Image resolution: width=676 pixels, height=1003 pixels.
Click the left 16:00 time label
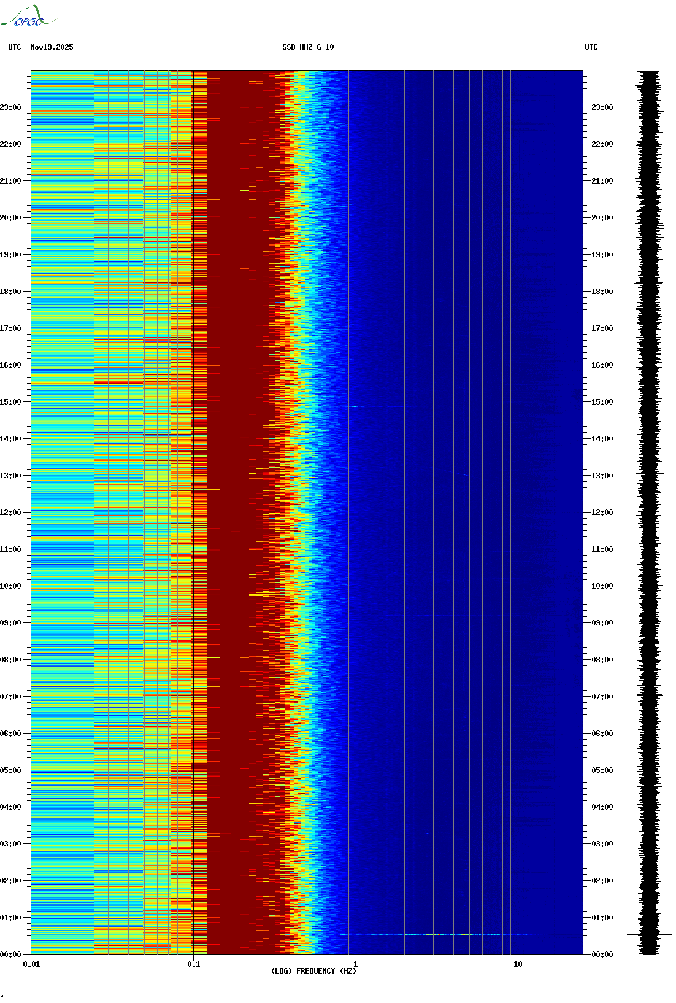point(10,365)
